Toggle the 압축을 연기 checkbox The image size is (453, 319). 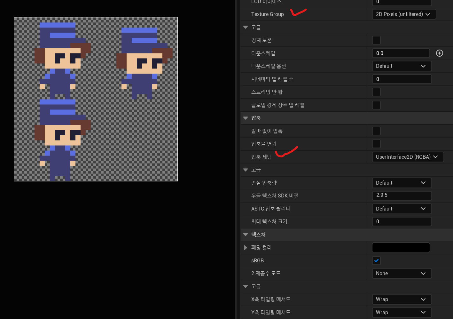tap(377, 144)
